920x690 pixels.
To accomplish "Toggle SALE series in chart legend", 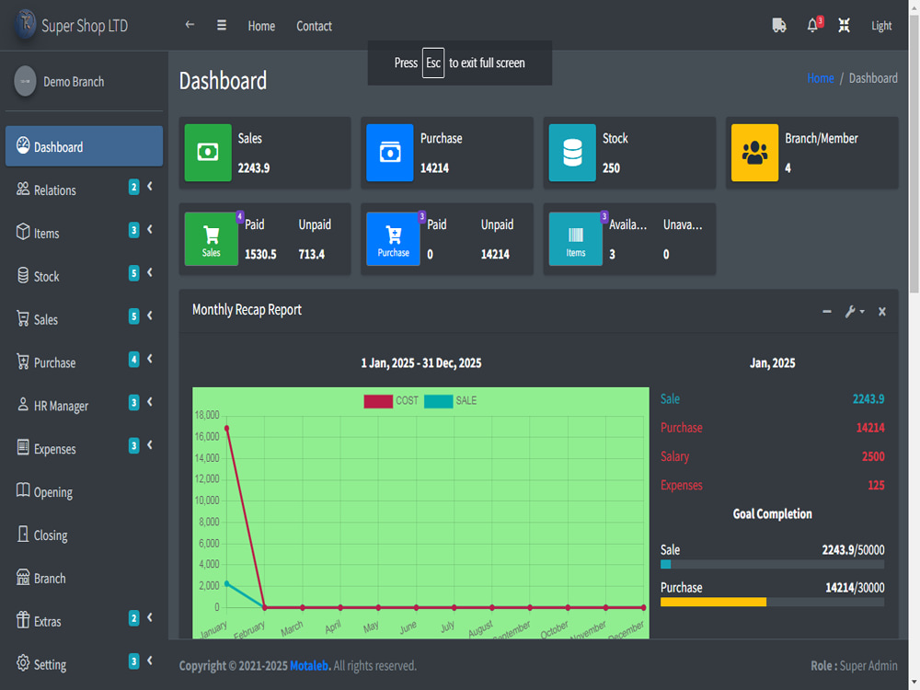I will click(451, 401).
